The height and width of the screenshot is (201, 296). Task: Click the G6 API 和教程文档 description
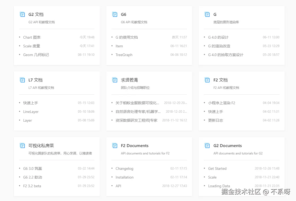coord(134,22)
